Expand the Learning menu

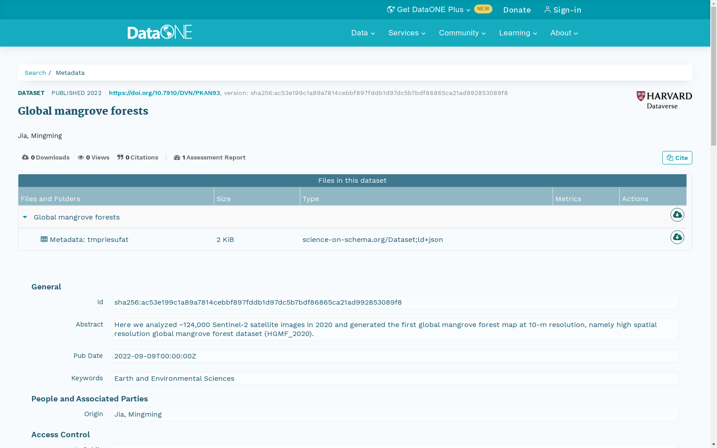(518, 33)
